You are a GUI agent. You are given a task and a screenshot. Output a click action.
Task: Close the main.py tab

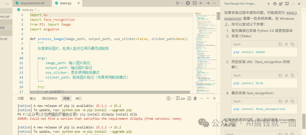pos(78,3)
